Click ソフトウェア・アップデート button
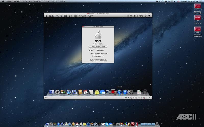This screenshot has width=204, height=127. point(98,47)
